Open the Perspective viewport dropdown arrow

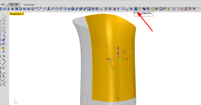23,14
